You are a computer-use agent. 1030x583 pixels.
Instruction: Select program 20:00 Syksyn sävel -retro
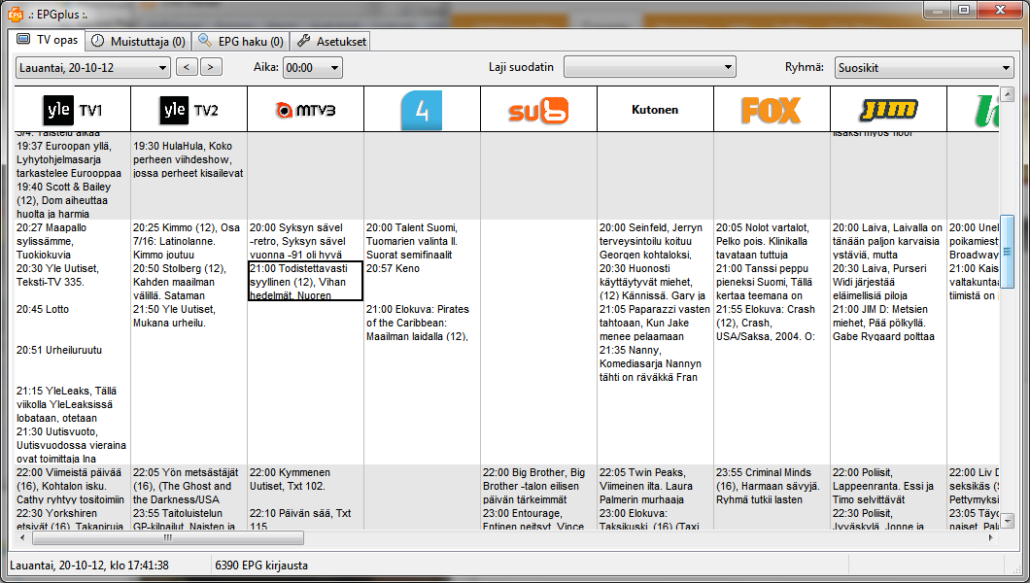[305, 241]
